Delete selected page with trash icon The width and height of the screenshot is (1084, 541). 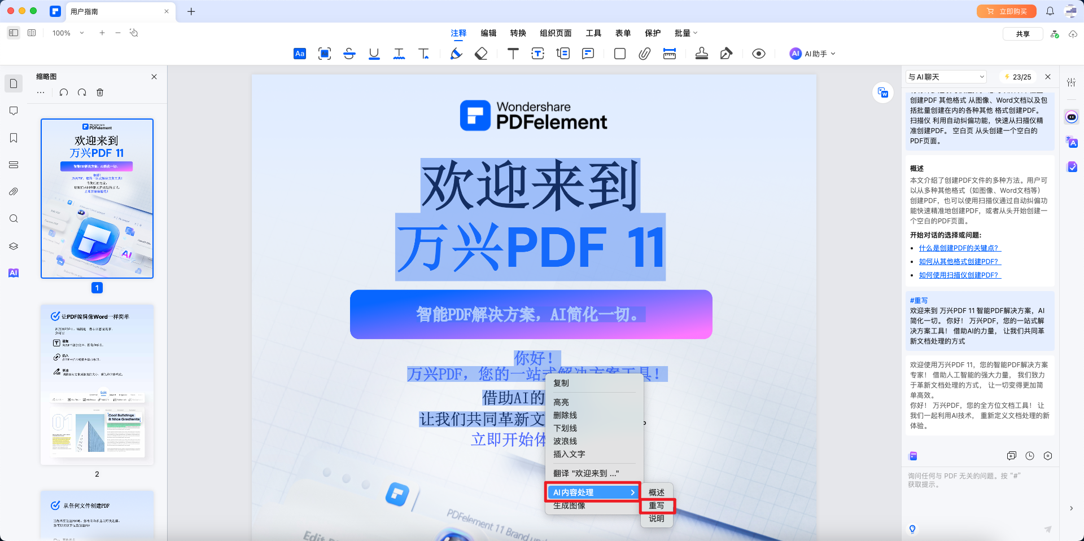coord(100,93)
